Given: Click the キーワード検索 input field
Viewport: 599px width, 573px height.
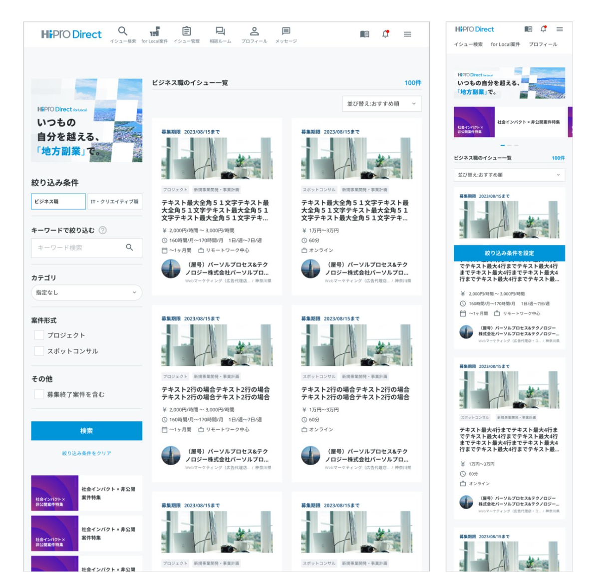Looking at the screenshot, I should coord(86,248).
